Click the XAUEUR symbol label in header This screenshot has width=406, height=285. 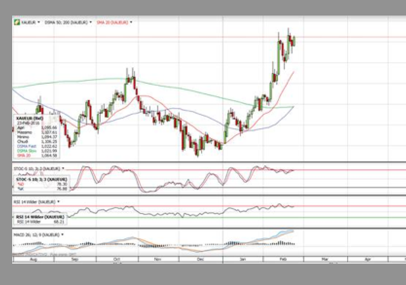29,23
